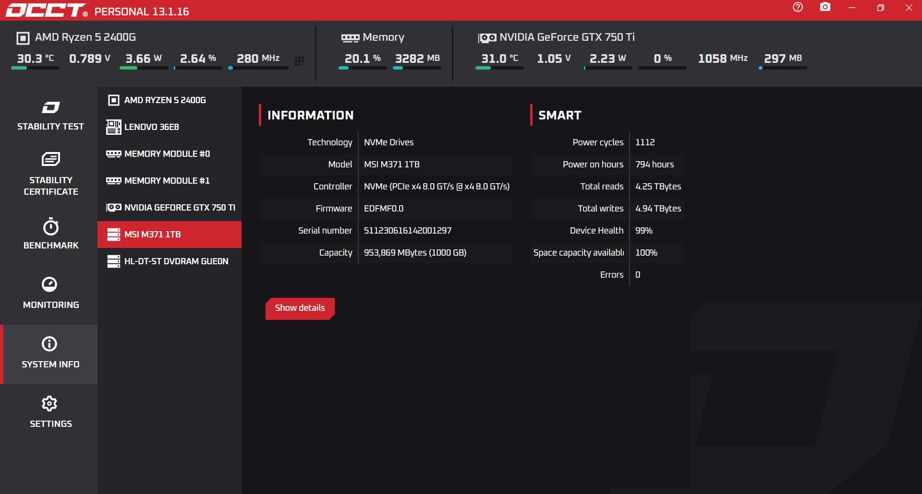Click the Show details button
This screenshot has width=922, height=494.
click(300, 308)
